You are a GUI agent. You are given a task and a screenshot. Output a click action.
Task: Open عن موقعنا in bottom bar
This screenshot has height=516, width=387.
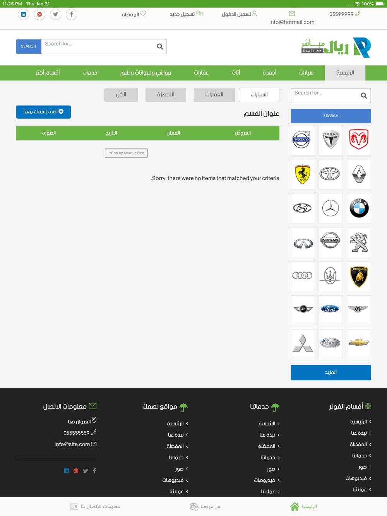205,507
